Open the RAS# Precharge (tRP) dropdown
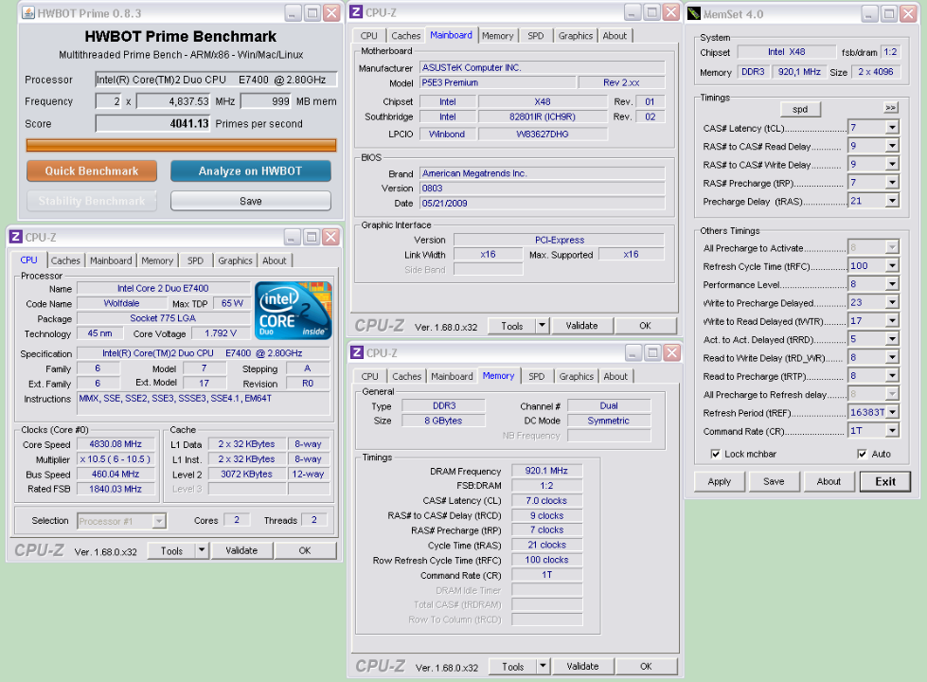Viewport: 927px width, 682px height. tap(892, 182)
